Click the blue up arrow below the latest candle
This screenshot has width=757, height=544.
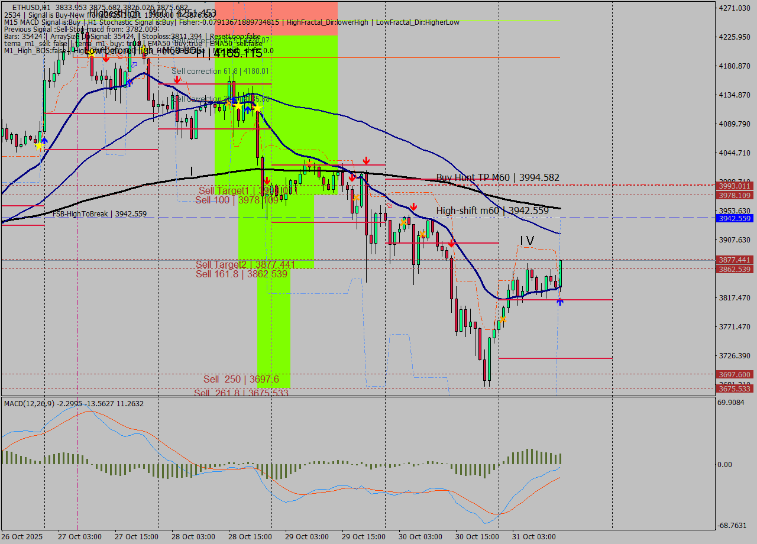pos(559,302)
